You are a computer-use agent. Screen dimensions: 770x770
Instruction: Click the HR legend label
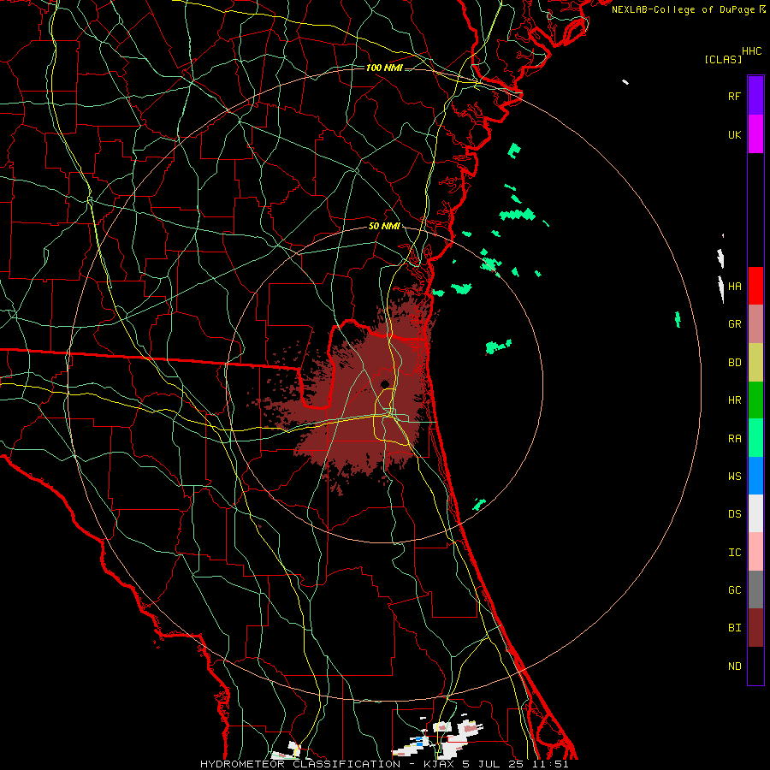(x=734, y=400)
